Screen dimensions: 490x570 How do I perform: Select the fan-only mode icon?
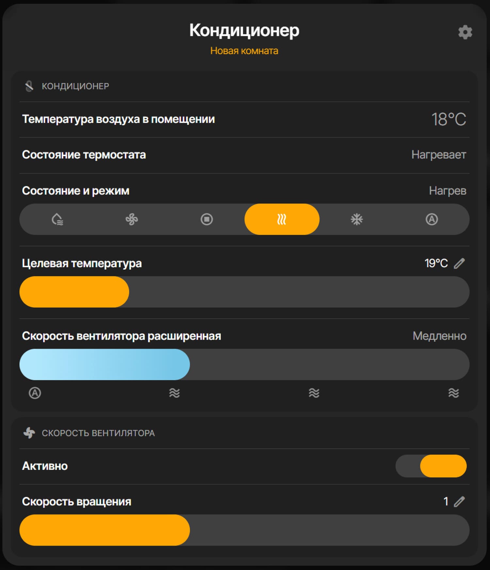tap(132, 219)
